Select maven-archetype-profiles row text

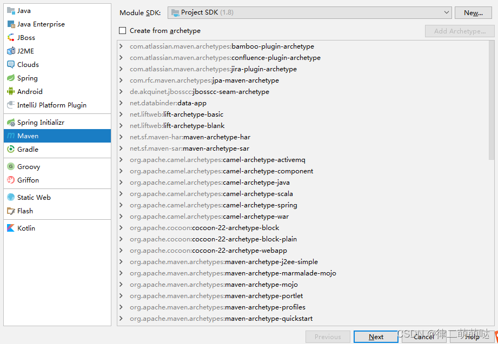pyautogui.click(x=217, y=307)
